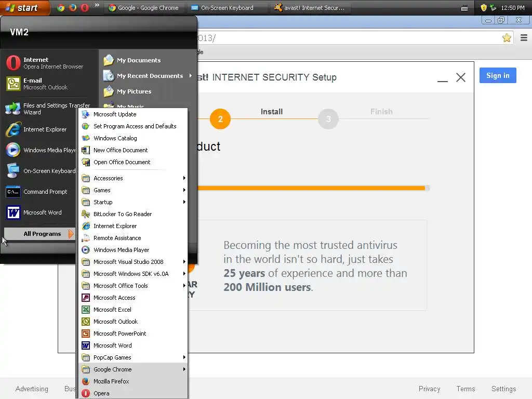The height and width of the screenshot is (399, 532).
Task: Select New Office Document
Action: pyautogui.click(x=134, y=150)
